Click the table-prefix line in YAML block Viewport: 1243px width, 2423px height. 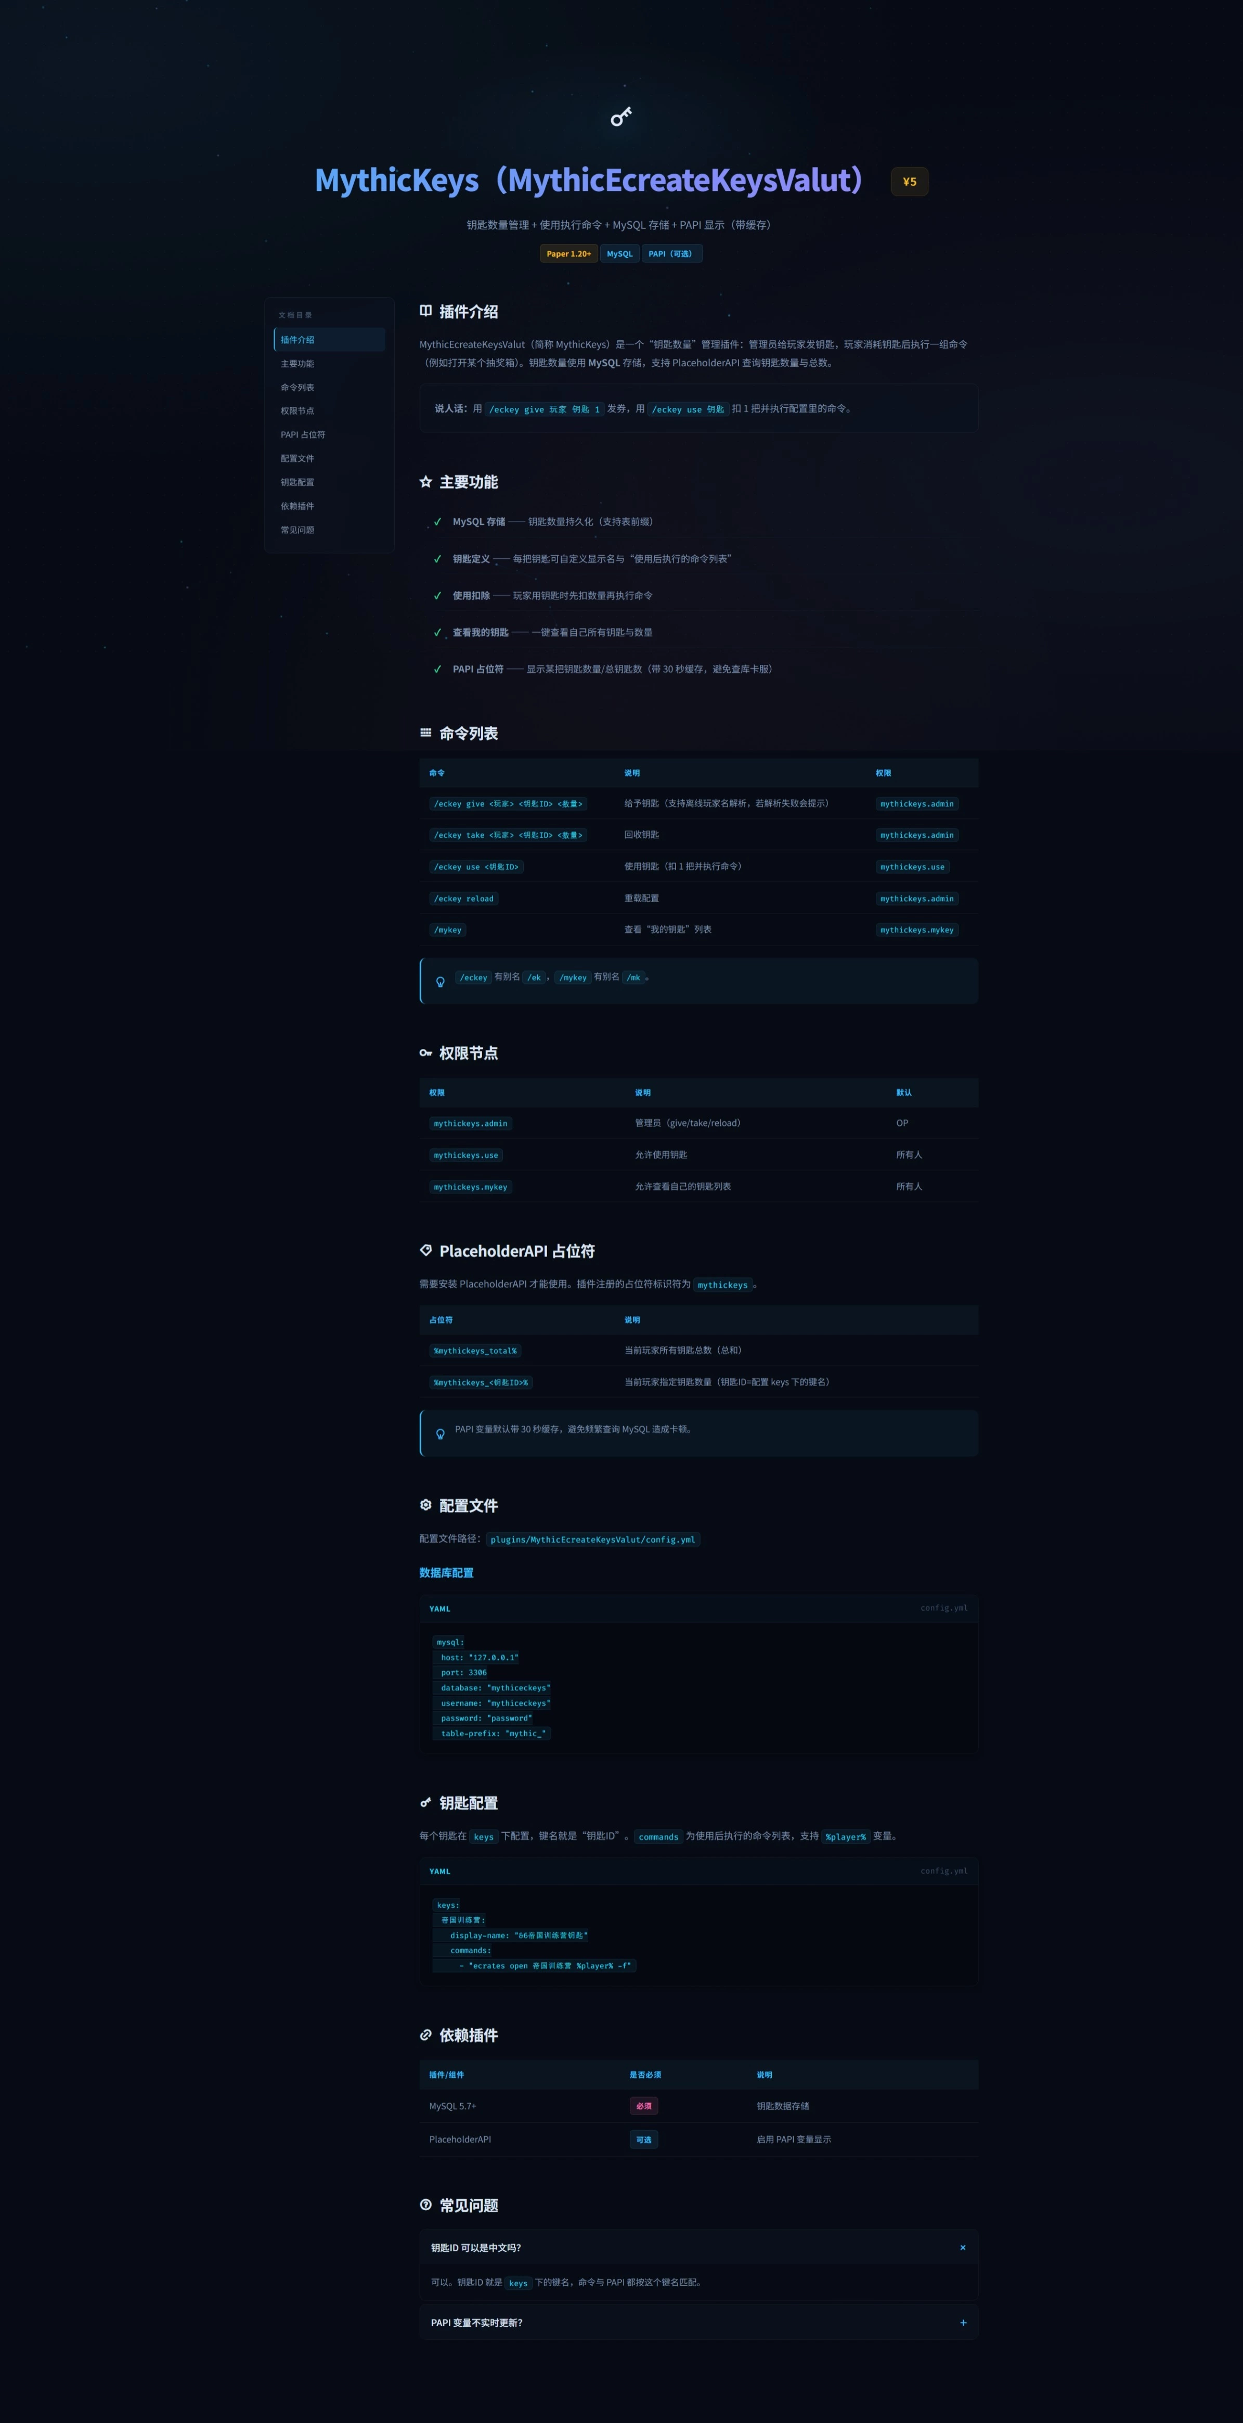[493, 1734]
